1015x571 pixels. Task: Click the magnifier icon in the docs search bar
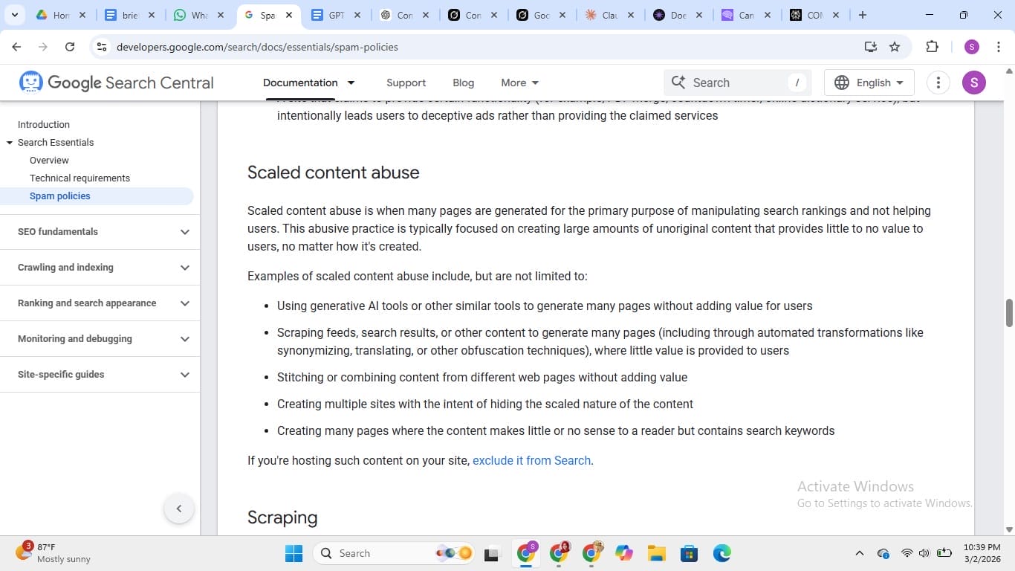(678, 82)
